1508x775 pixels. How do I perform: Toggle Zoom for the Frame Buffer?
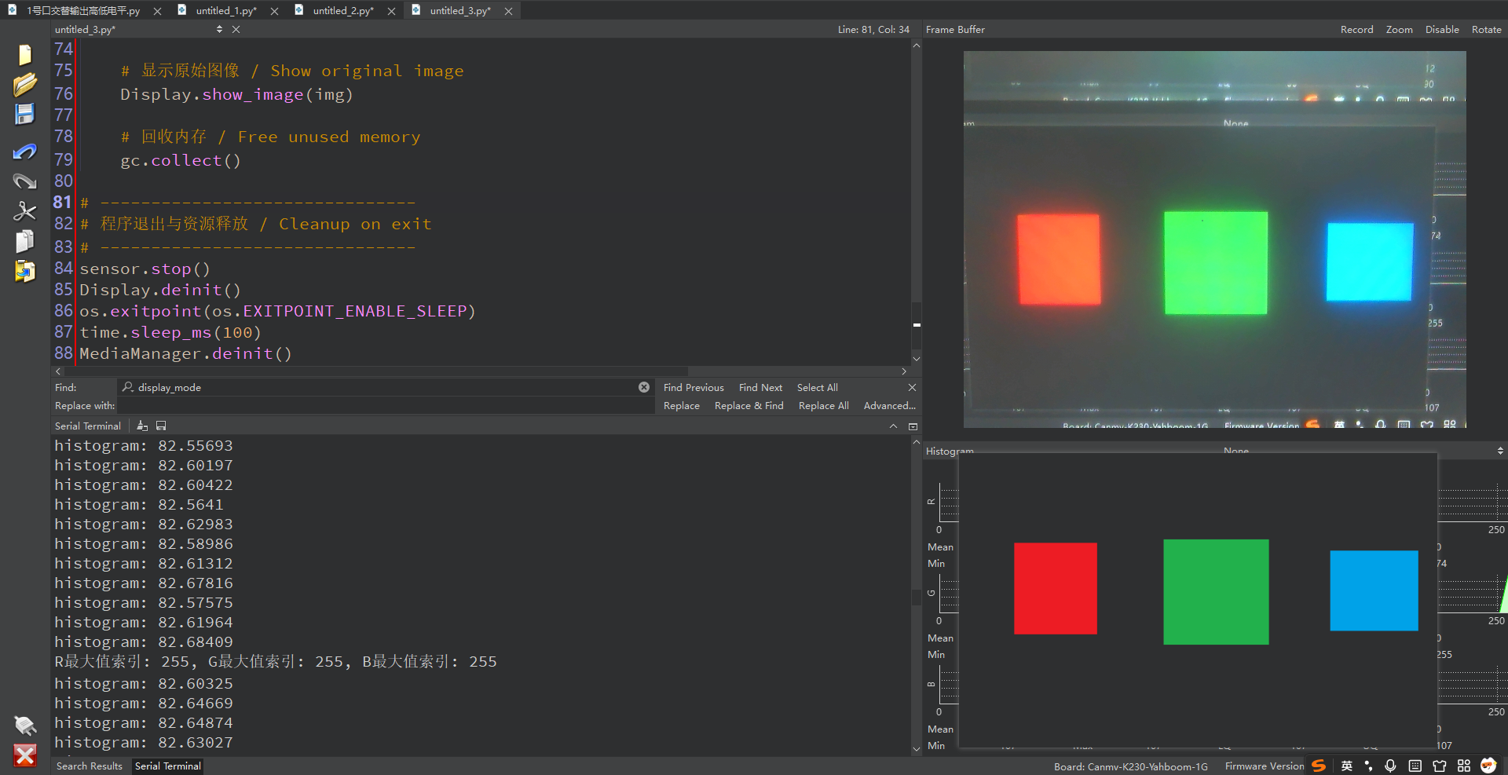(x=1399, y=29)
